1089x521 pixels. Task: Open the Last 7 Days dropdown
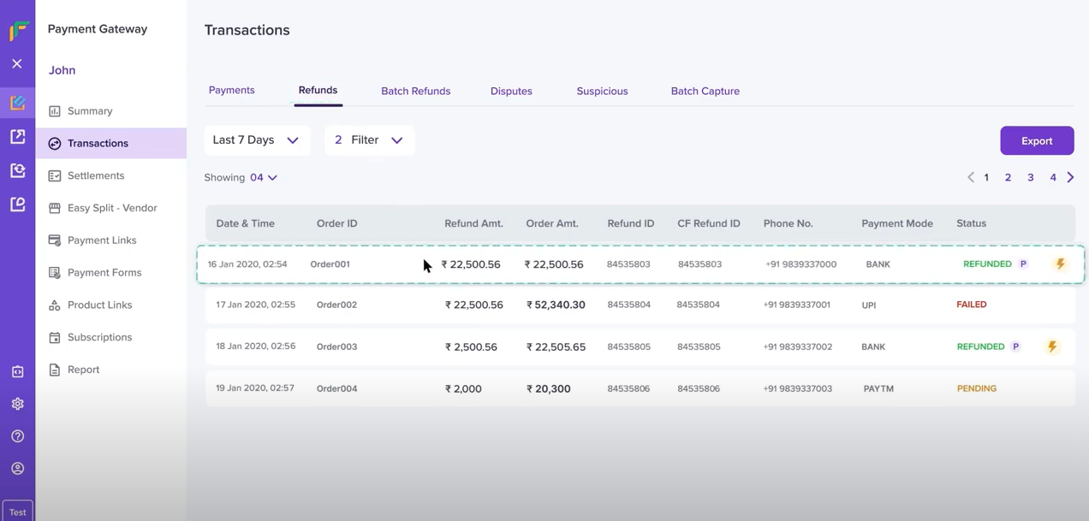(x=257, y=140)
